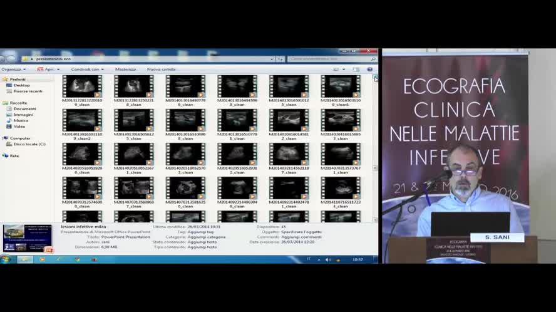556x312 pixels.
Task: Click presentazioni eco in address bar
Action: (53, 59)
